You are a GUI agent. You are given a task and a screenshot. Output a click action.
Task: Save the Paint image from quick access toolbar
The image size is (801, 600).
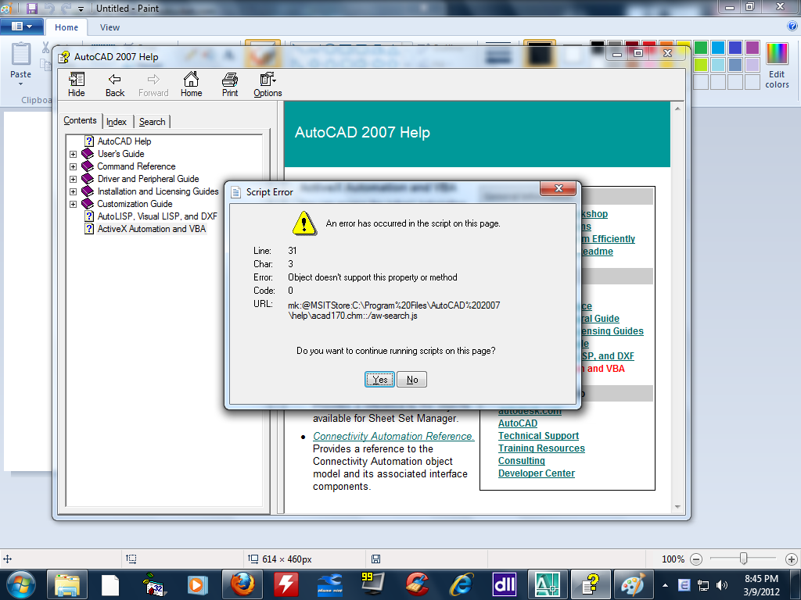(32, 8)
